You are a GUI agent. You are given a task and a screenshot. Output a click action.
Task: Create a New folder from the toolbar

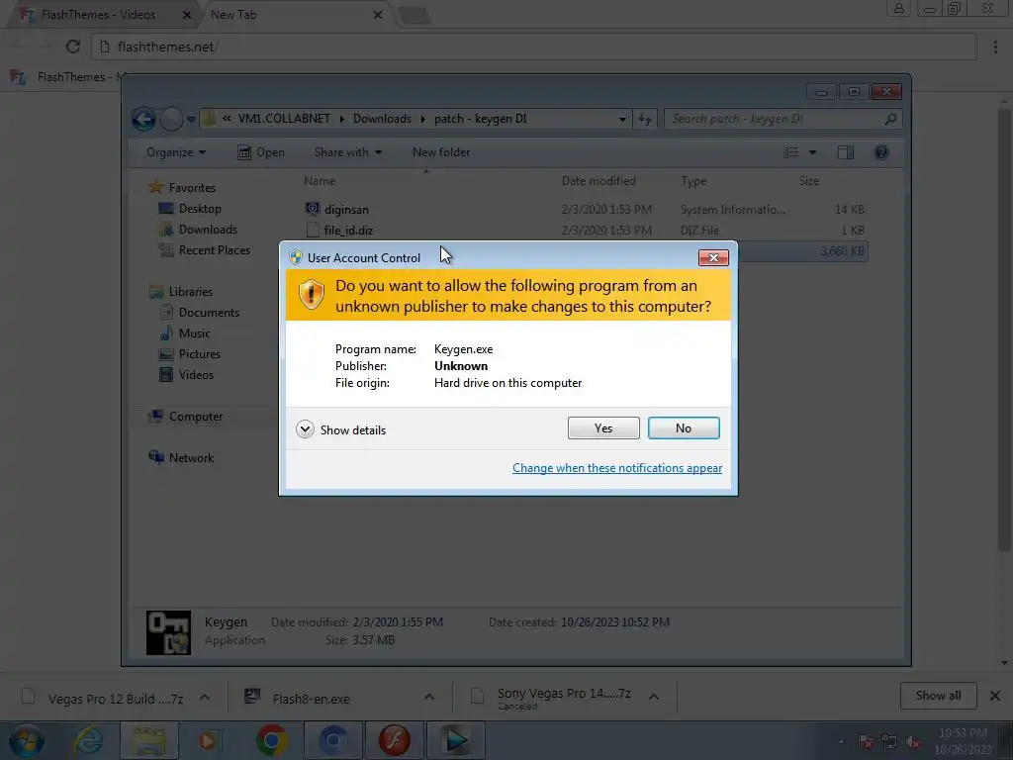441,152
